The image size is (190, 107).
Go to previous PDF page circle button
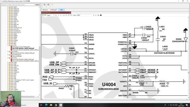[58, 15]
